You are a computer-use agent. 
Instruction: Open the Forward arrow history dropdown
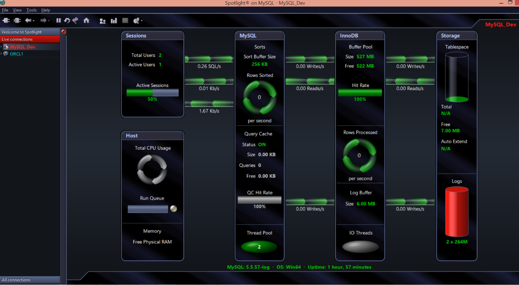pos(49,21)
